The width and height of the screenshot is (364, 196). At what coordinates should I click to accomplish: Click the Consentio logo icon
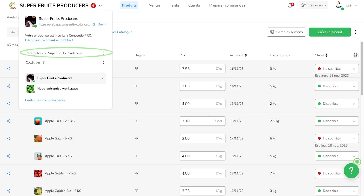[x=13, y=5]
